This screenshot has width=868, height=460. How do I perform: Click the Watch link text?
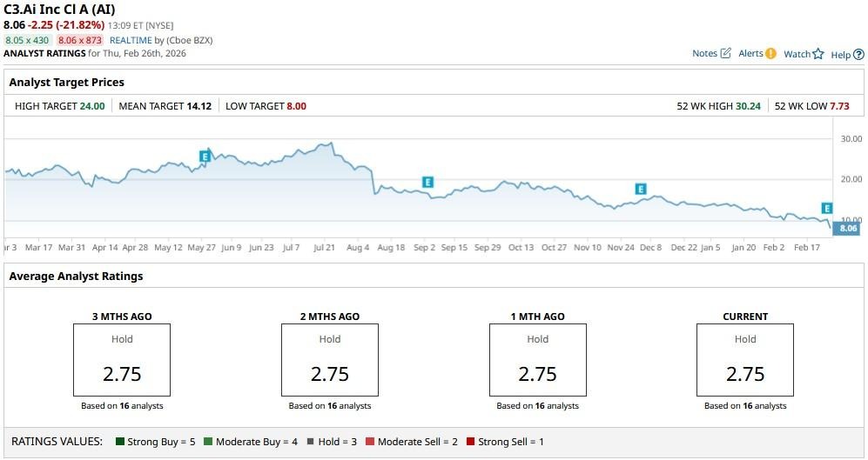tap(797, 54)
